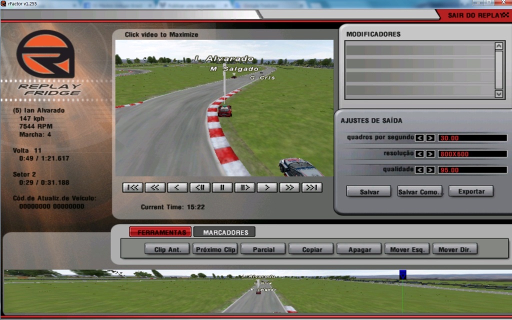Increase resolução with the right arrow
512x320 pixels.
tap(430, 154)
